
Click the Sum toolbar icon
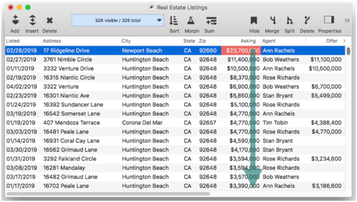pos(211,21)
